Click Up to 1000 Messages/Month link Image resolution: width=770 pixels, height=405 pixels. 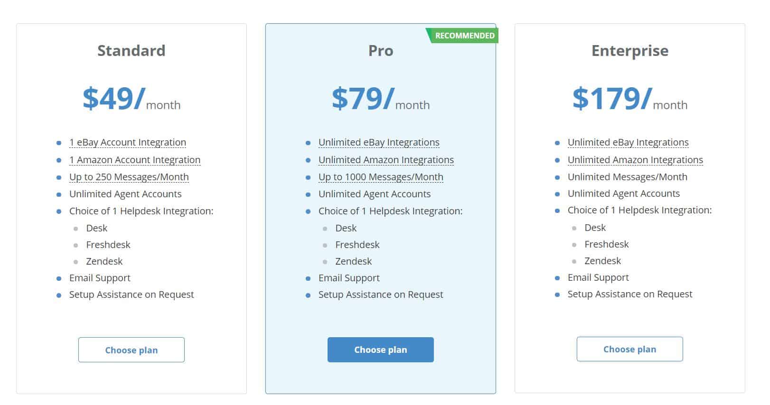pos(381,177)
